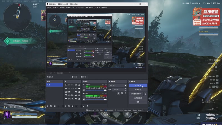Toggle the lock on the 游戏采集 source

[x=79, y=99]
